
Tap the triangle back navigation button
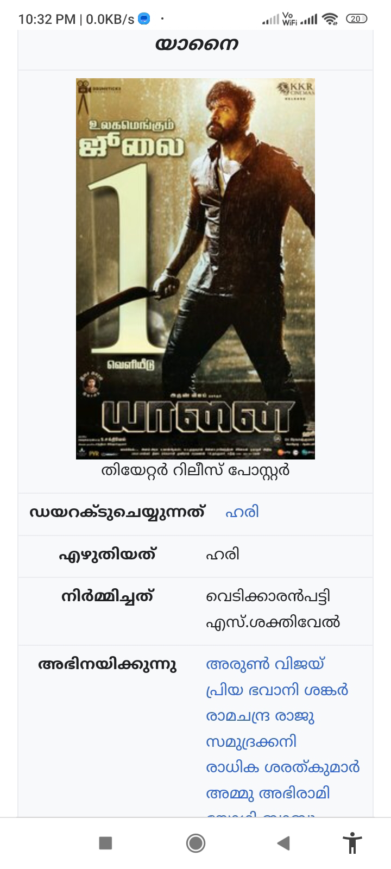[x=283, y=843]
